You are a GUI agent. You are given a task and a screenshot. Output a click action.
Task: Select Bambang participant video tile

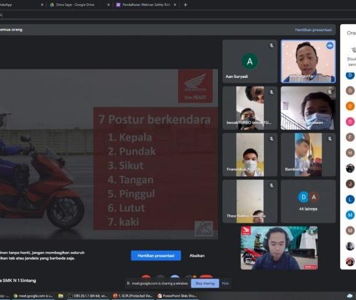point(308,155)
